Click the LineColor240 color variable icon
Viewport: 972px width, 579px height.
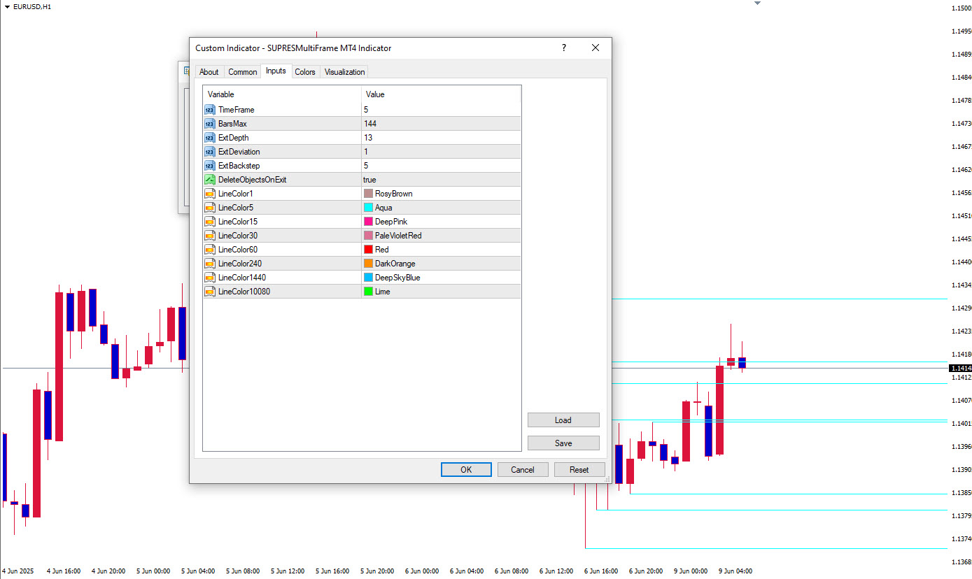pyautogui.click(x=210, y=264)
